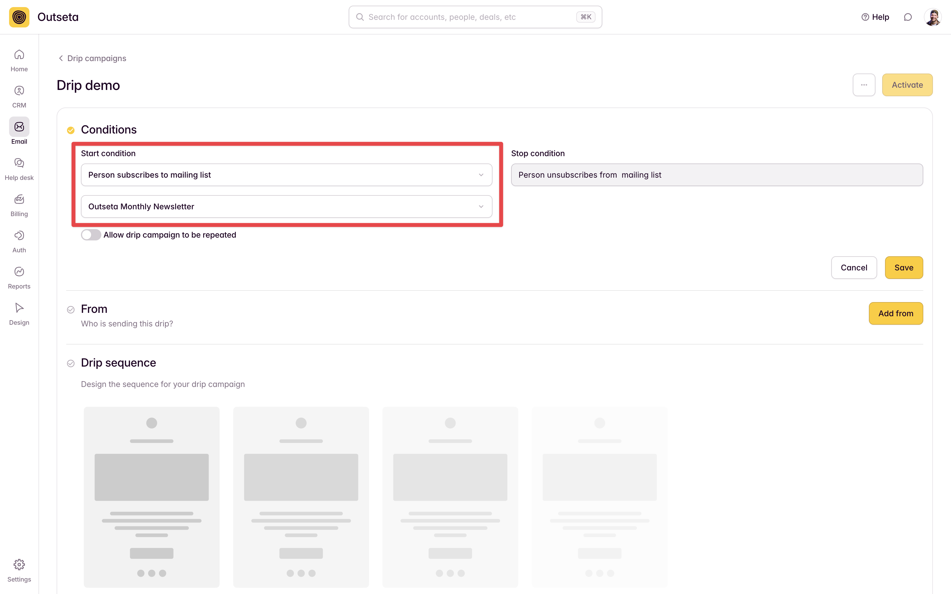
Task: Click the 'Who is sending this drip?' text
Action: click(127, 324)
